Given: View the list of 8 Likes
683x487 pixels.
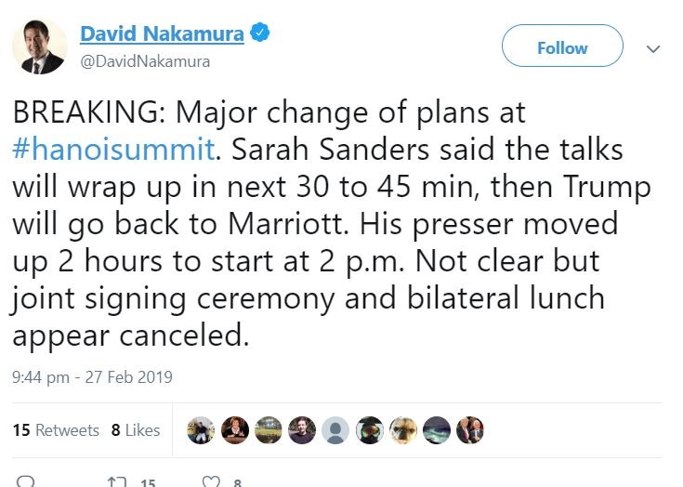Looking at the screenshot, I should [x=136, y=429].
